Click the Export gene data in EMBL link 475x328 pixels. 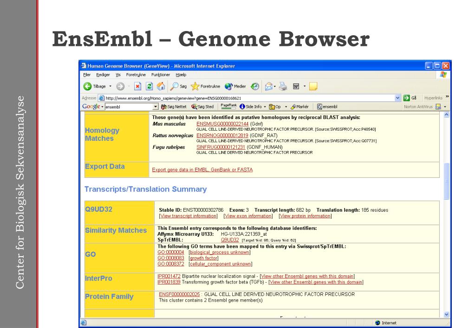coord(202,170)
